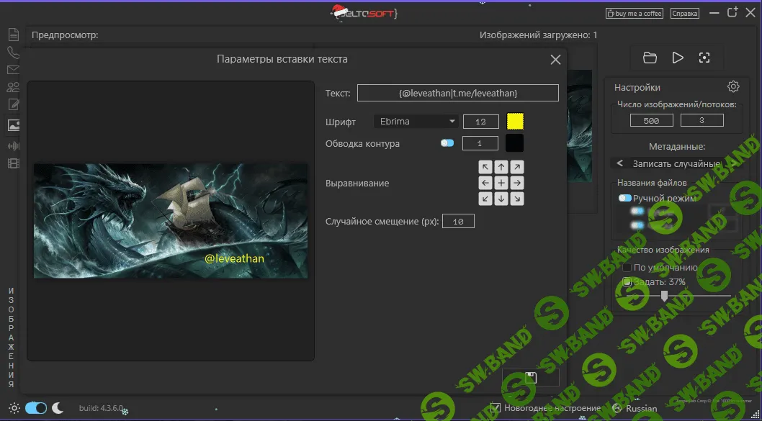Click the moon dark-theme icon
This screenshot has height=421, width=762.
coord(58,408)
